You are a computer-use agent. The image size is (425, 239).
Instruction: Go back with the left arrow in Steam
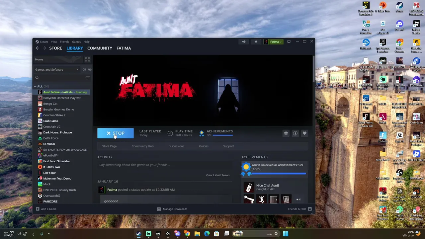click(x=37, y=48)
